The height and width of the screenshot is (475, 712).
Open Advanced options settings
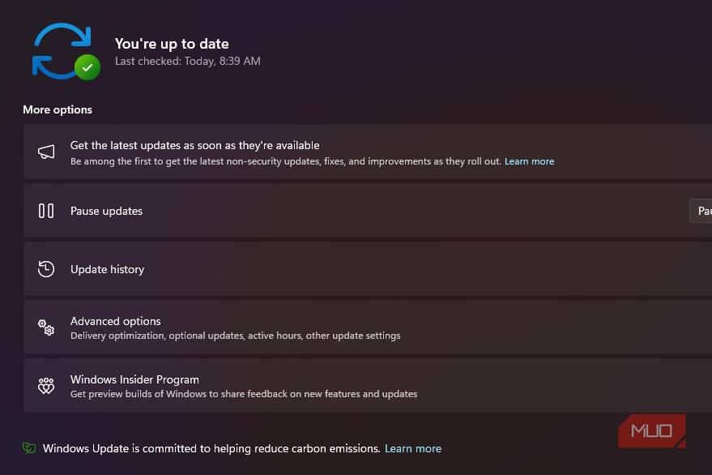(x=116, y=321)
